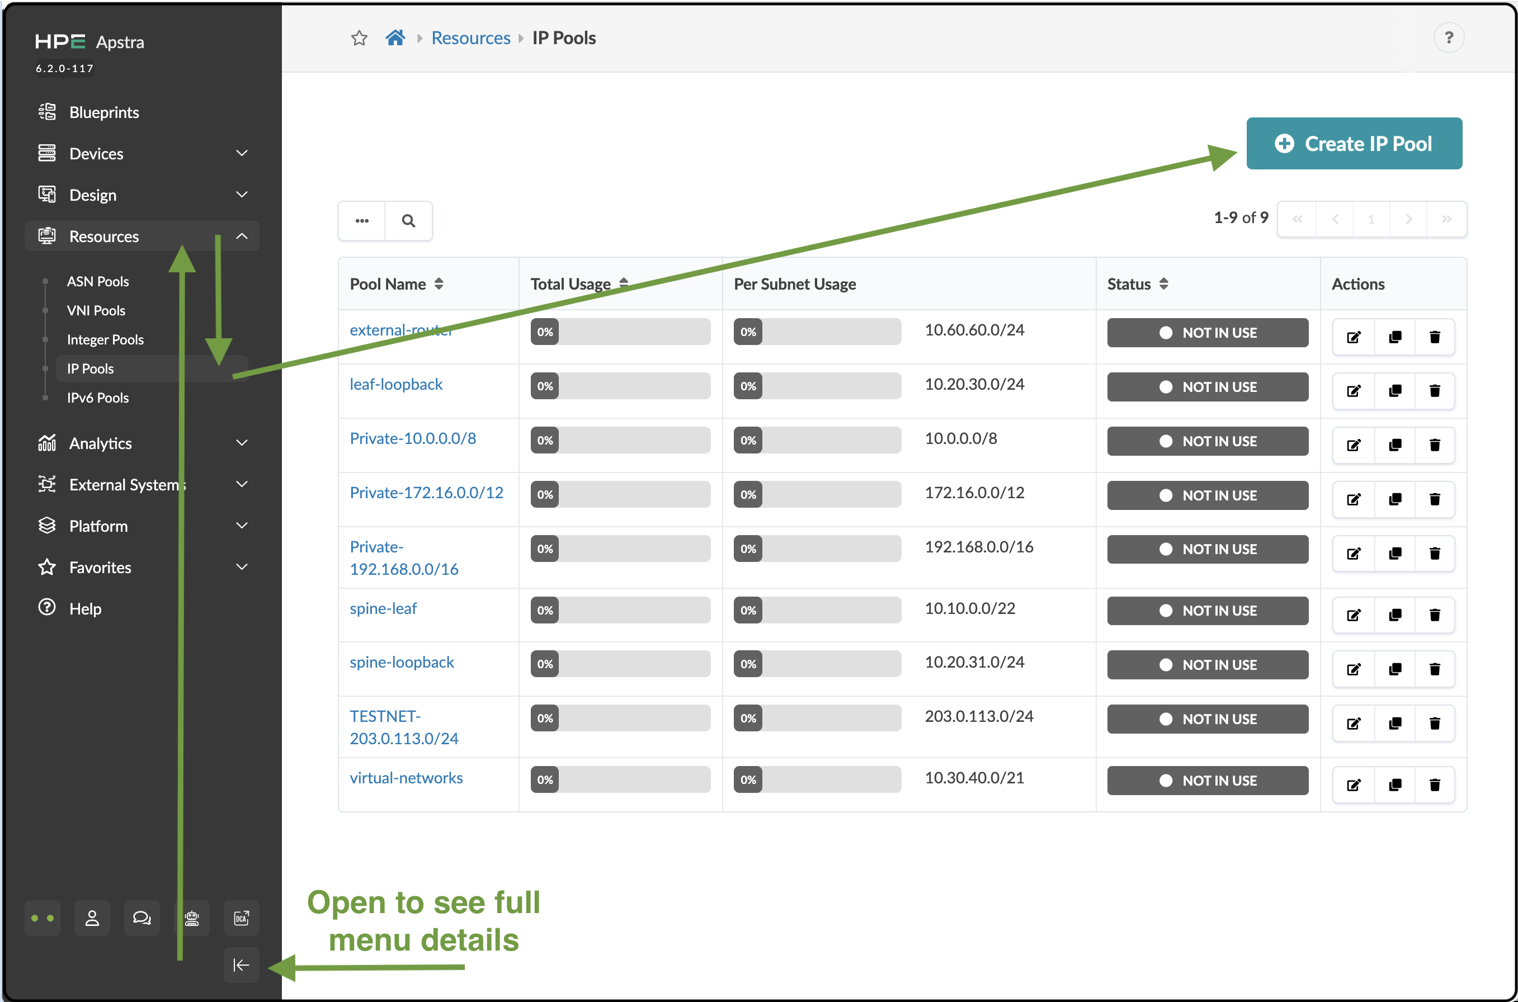Delete the virtual-networks pool
The width and height of the screenshot is (1518, 1002).
tap(1435, 786)
